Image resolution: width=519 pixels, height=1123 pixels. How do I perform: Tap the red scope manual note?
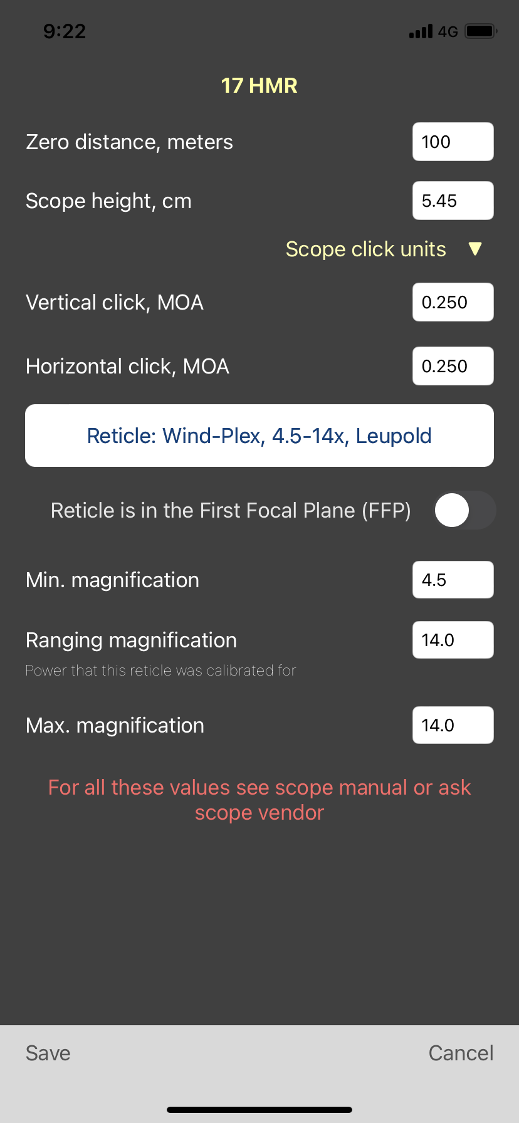[259, 800]
